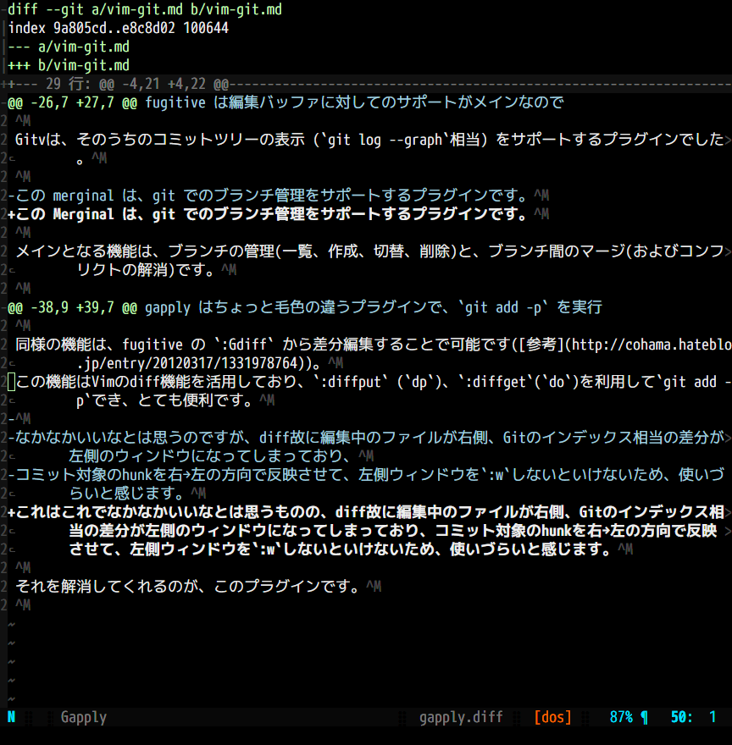Click a ^M carriage-return marker at a line end
The height and width of the screenshot is (745, 732).
(x=374, y=586)
